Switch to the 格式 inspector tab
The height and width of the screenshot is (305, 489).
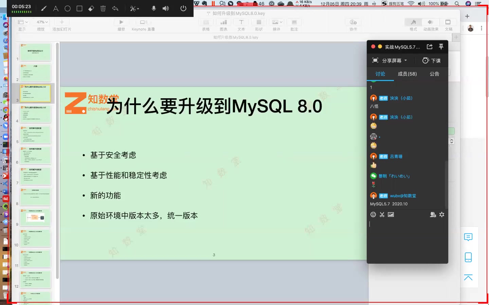[413, 25]
